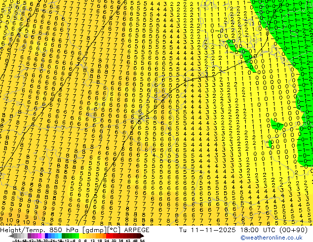
Task: Click the gray section of the temperature color scale
Action: pyautogui.click(x=18, y=236)
